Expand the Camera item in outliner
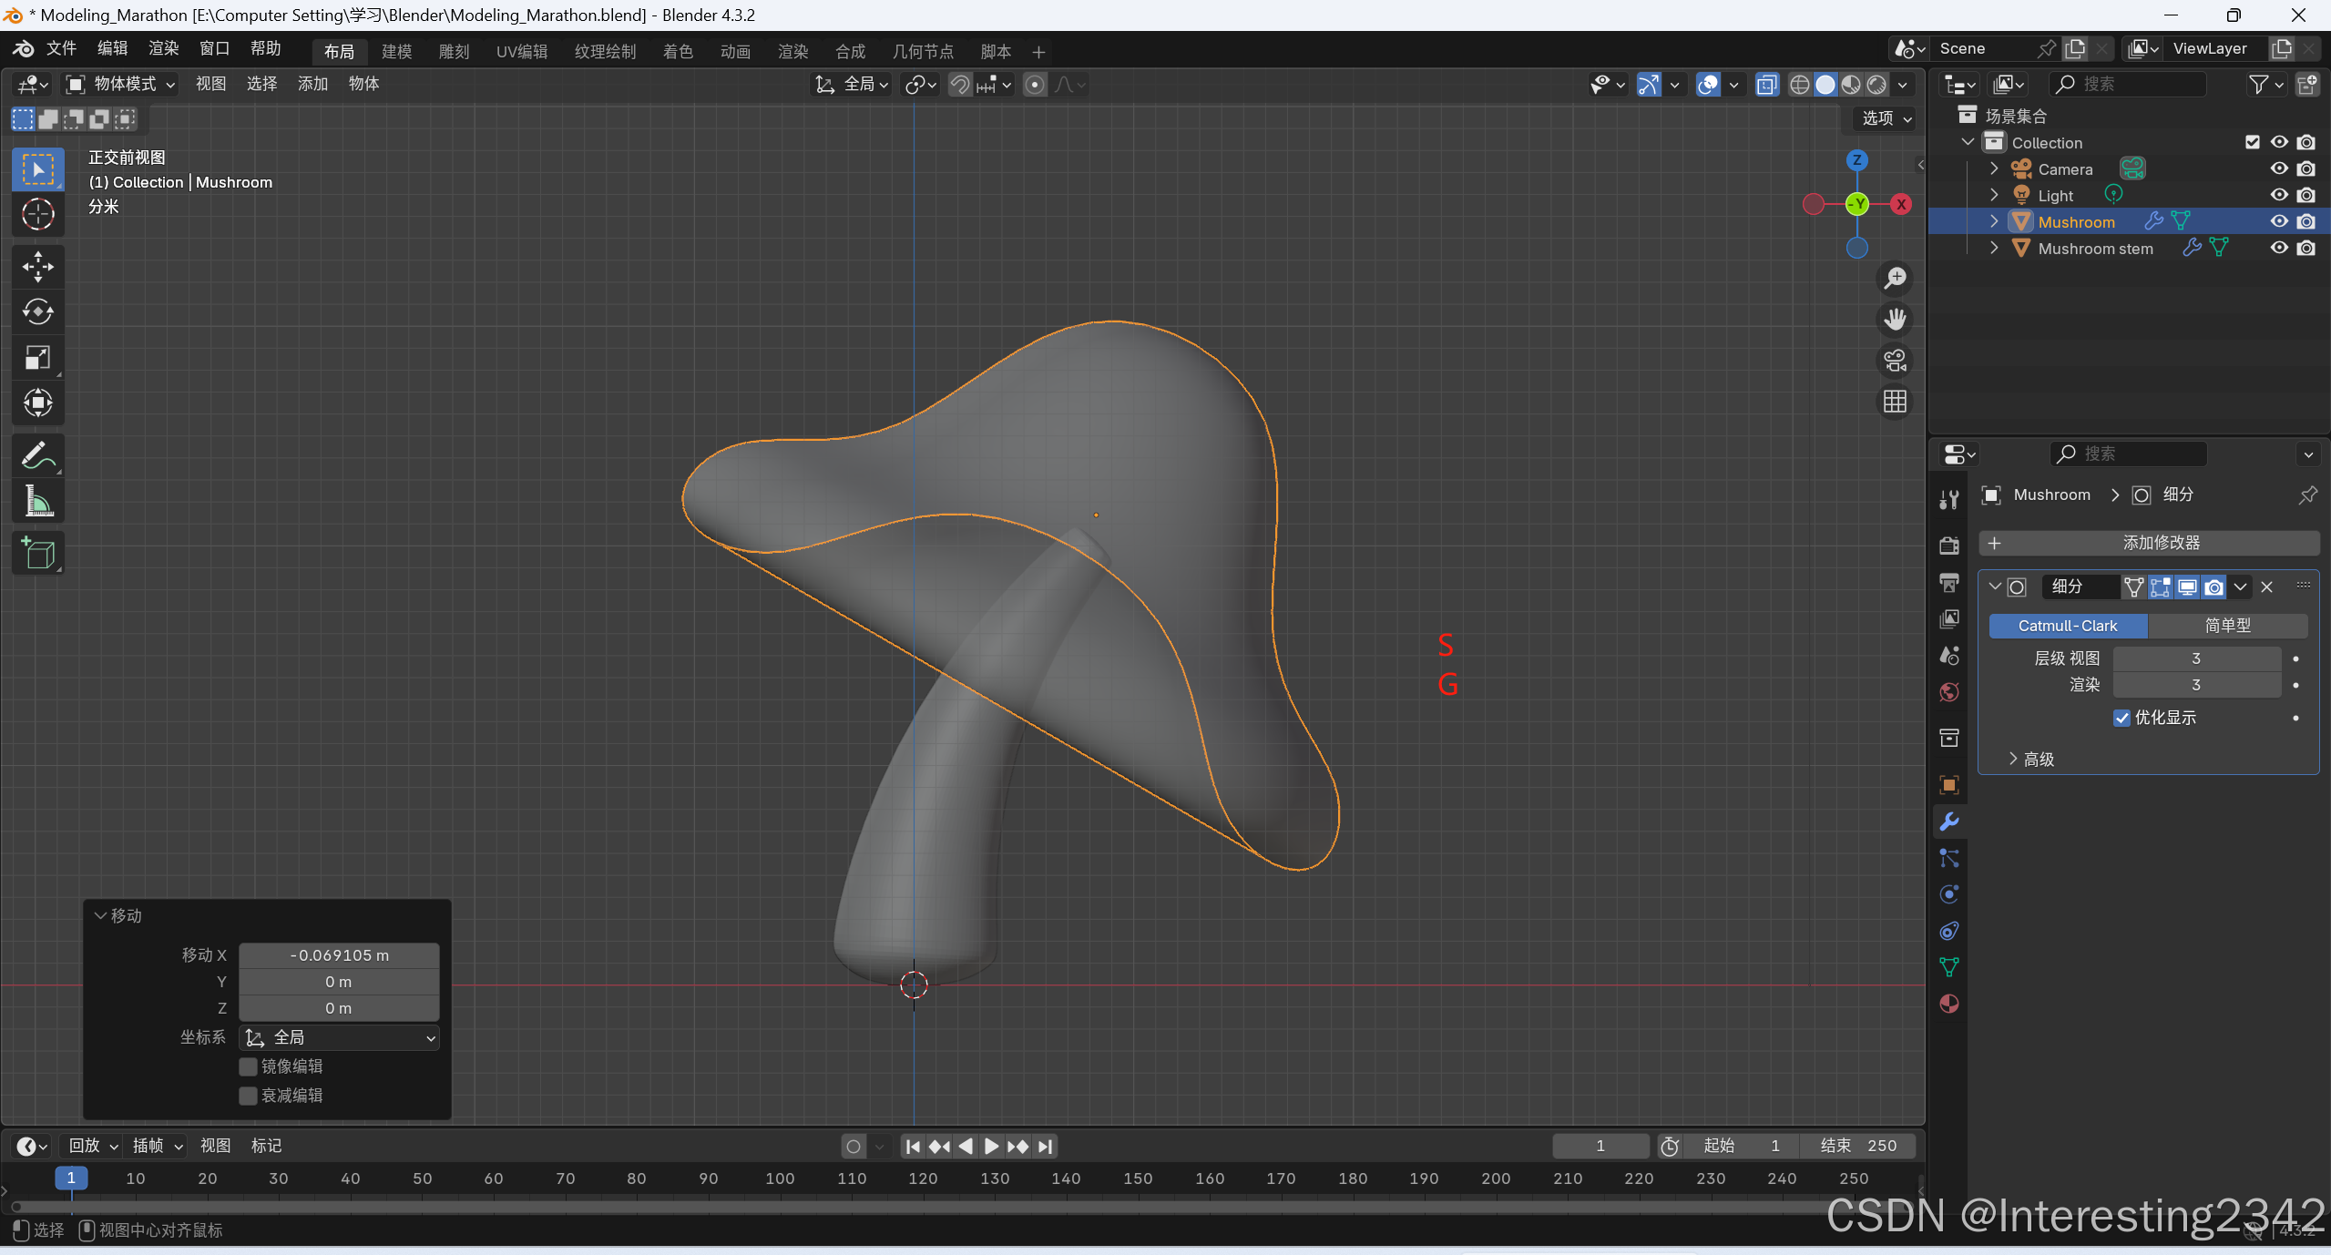This screenshot has height=1255, width=2331. click(x=1994, y=169)
